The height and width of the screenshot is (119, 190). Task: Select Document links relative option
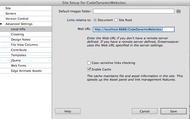pyautogui.click(x=95, y=20)
